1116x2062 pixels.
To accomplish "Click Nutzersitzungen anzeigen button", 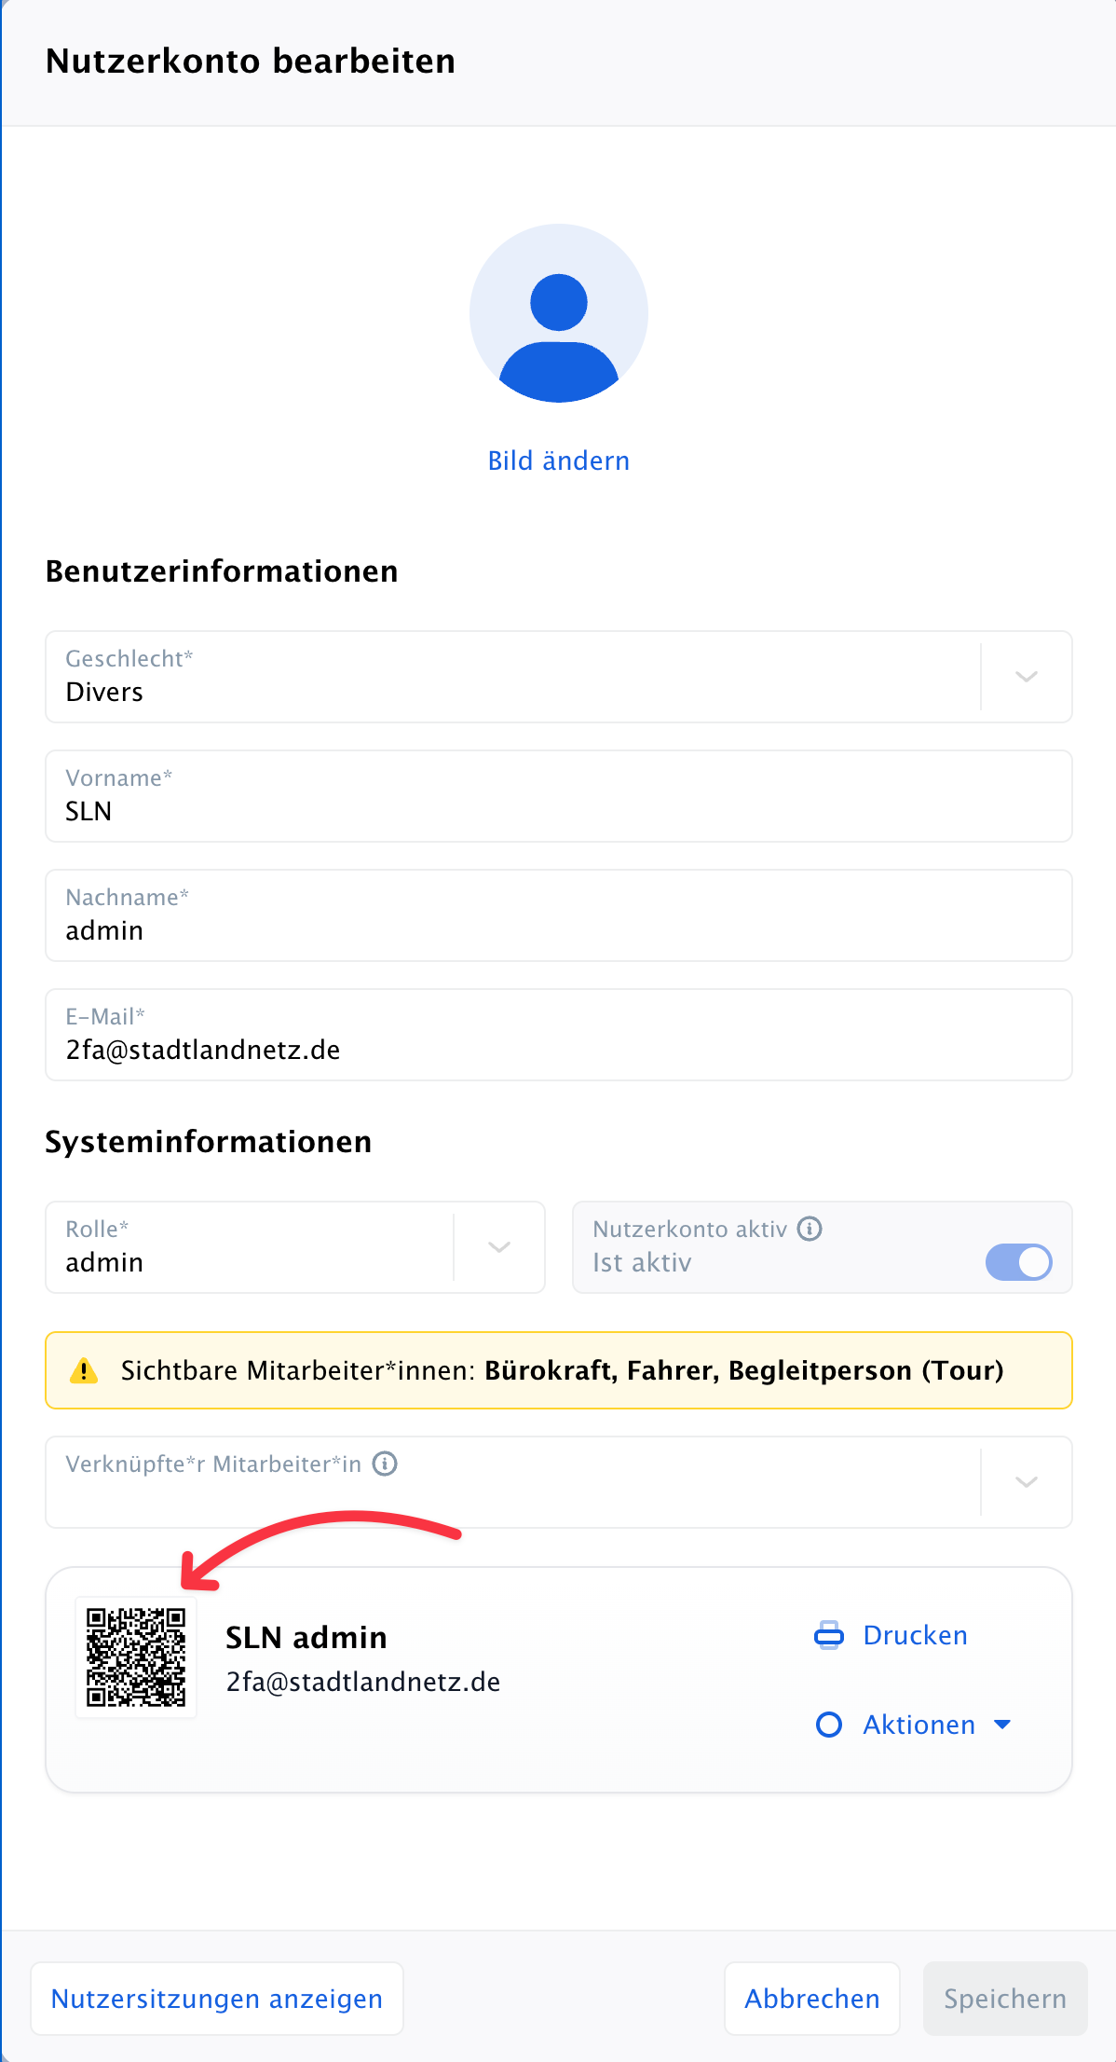I will pyautogui.click(x=217, y=1999).
